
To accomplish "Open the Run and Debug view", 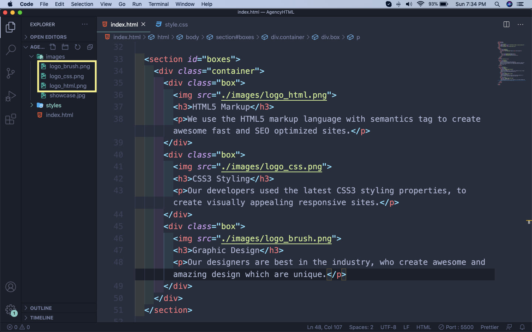I will click(11, 96).
